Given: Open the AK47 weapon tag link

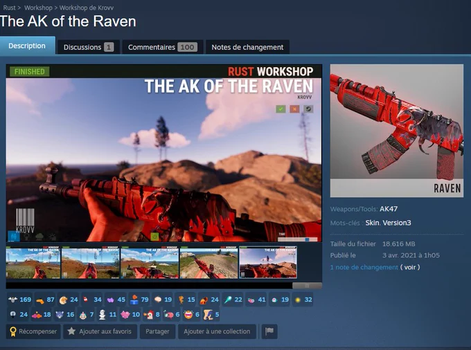Looking at the screenshot, I should click(389, 209).
